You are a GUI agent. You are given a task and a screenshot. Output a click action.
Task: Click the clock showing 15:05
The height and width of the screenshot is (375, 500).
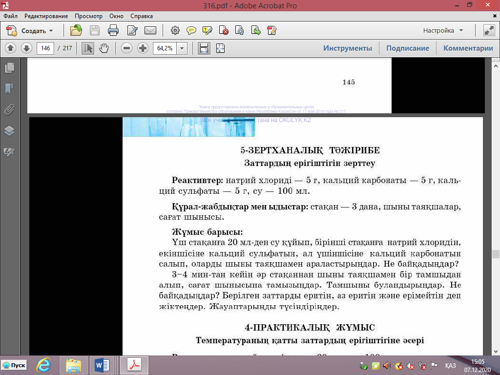point(478,362)
